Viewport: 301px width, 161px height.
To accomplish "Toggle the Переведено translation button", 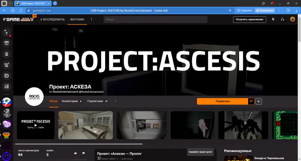I will 265,11.
